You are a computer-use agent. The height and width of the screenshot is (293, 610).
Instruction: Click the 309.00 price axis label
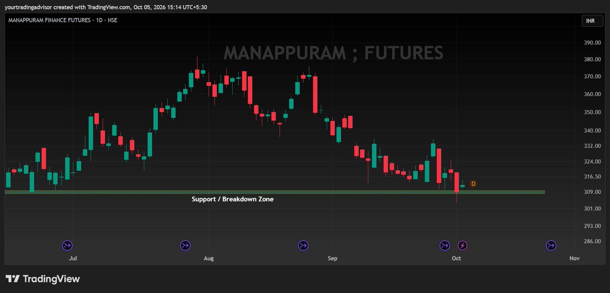593,192
